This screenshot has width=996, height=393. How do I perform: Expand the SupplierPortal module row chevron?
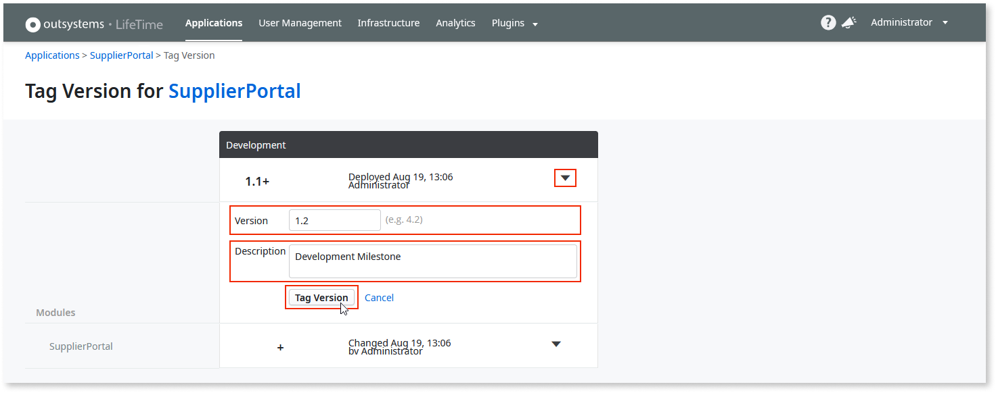pos(556,344)
